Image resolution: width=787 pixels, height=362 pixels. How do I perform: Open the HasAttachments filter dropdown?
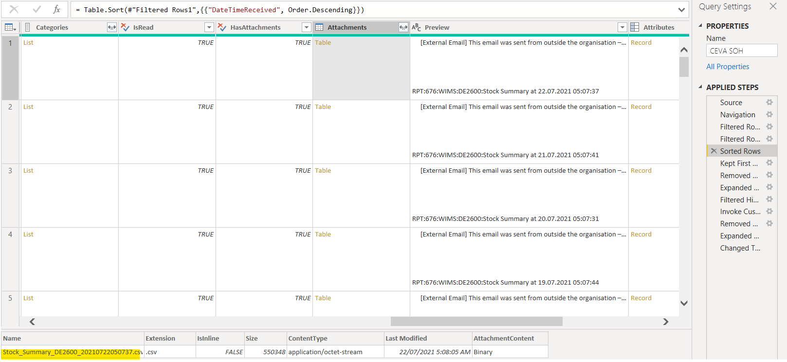[307, 27]
